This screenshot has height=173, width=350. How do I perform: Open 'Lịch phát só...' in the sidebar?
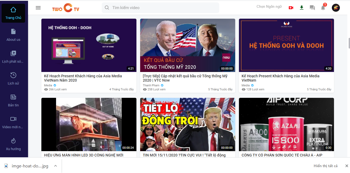coord(13,57)
